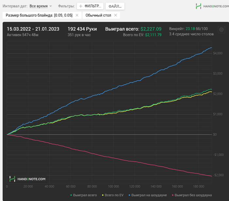Remove the 'Обычный стол' filter chip
The width and height of the screenshot is (229, 201).
[115, 15]
